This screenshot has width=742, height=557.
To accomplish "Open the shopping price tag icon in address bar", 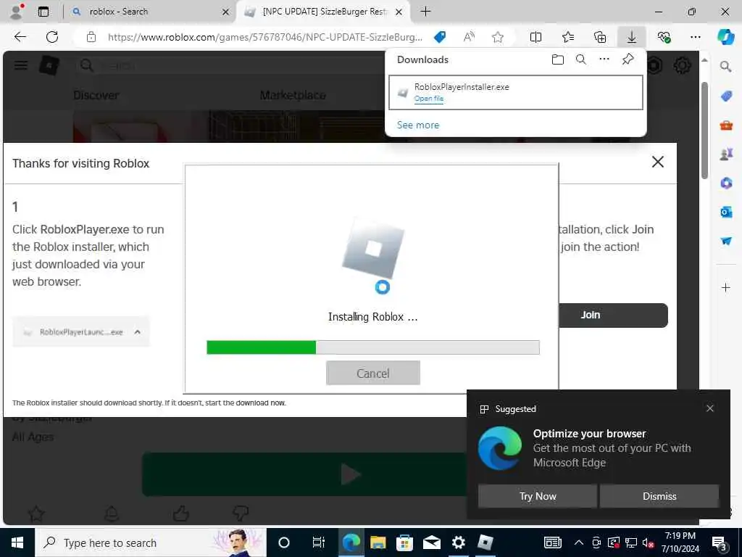I will (440, 37).
